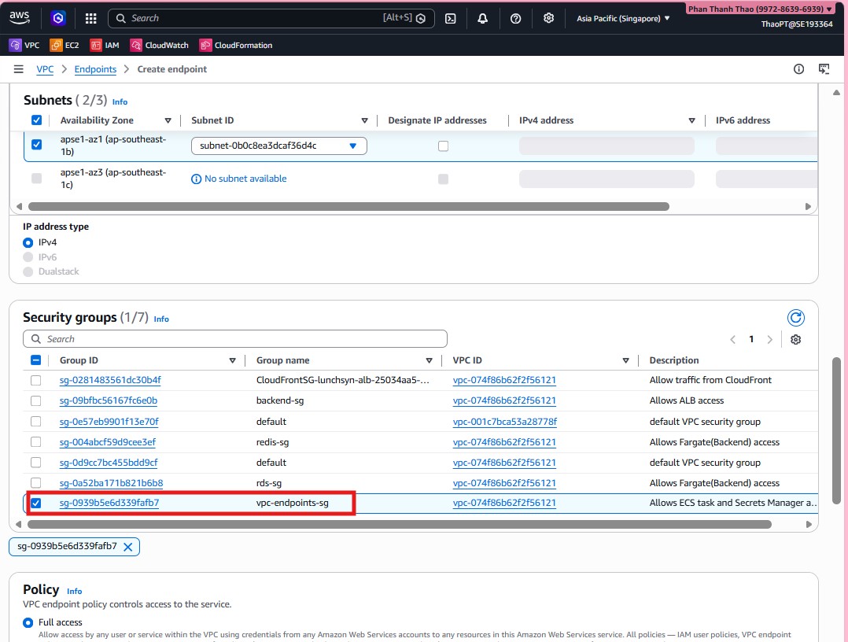Click the security groups search field
This screenshot has width=848, height=642.
pos(235,339)
